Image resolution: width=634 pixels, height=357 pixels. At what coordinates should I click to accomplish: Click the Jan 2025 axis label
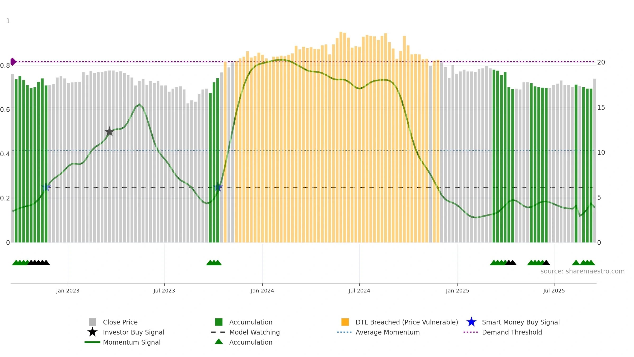click(458, 291)
